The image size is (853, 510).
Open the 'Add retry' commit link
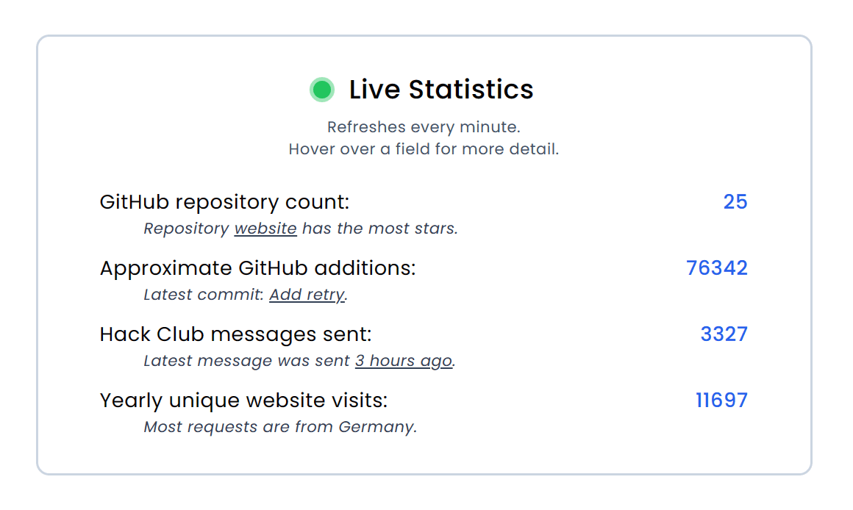coord(307,295)
